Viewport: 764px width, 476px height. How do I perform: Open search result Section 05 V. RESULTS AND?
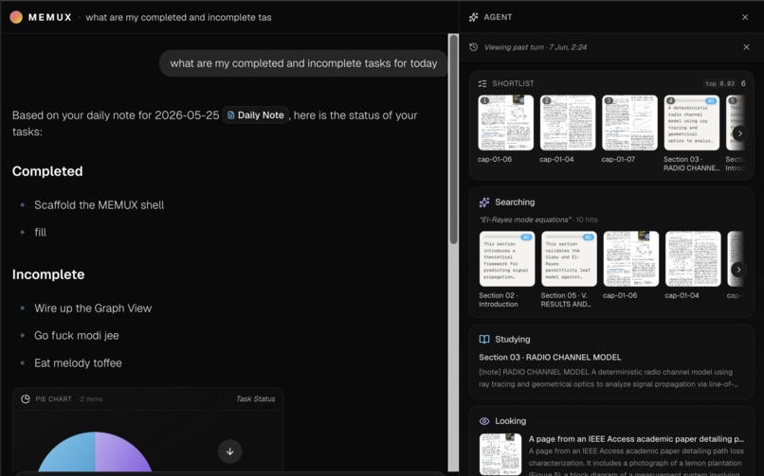tap(569, 258)
